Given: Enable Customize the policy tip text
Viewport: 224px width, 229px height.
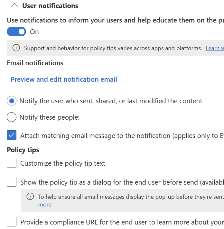Looking at the screenshot, I should point(12,163).
